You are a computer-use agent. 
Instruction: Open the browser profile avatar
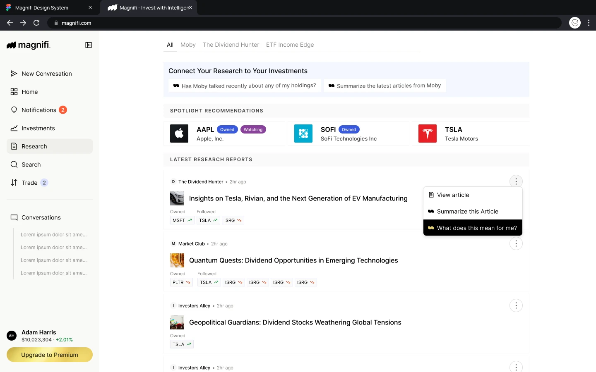575,23
